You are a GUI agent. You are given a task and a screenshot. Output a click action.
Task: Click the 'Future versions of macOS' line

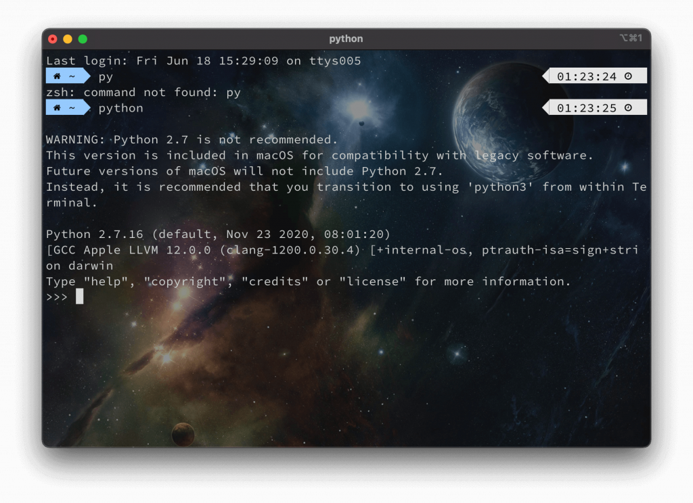[244, 171]
